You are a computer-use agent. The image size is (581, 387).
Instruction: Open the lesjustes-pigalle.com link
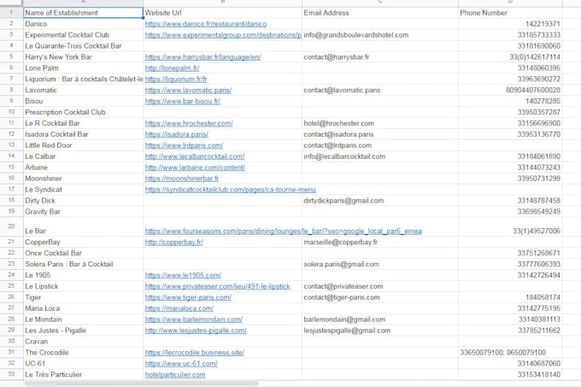click(x=196, y=331)
